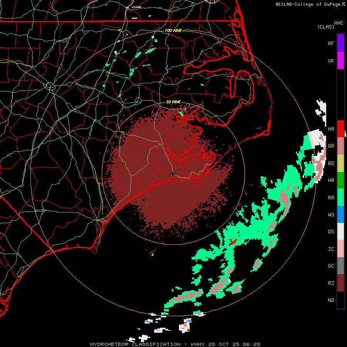Image resolution: width=347 pixels, height=347 pixels.
Task: Click the black radar site dot
Action: pyautogui.click(x=173, y=173)
